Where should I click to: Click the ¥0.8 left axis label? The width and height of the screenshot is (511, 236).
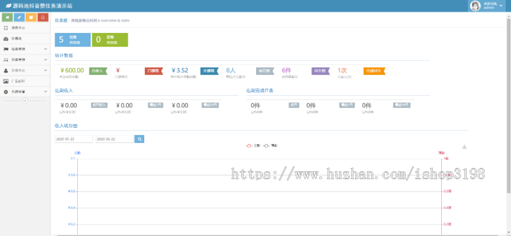pyautogui.click(x=72, y=175)
